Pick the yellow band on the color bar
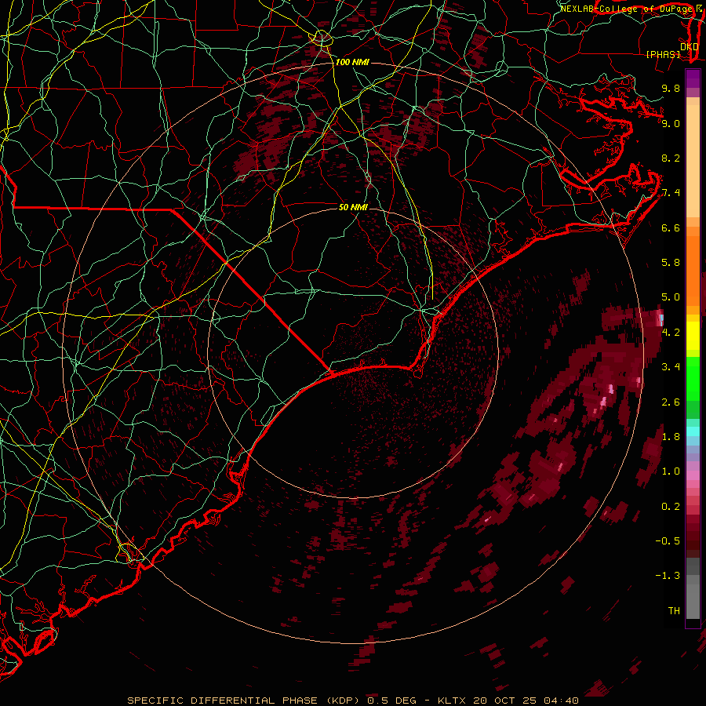The height and width of the screenshot is (706, 706). pyautogui.click(x=693, y=336)
